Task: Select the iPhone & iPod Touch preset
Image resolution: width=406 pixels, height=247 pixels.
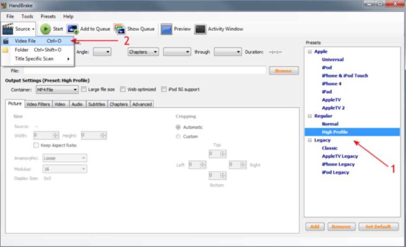Action: pos(345,76)
